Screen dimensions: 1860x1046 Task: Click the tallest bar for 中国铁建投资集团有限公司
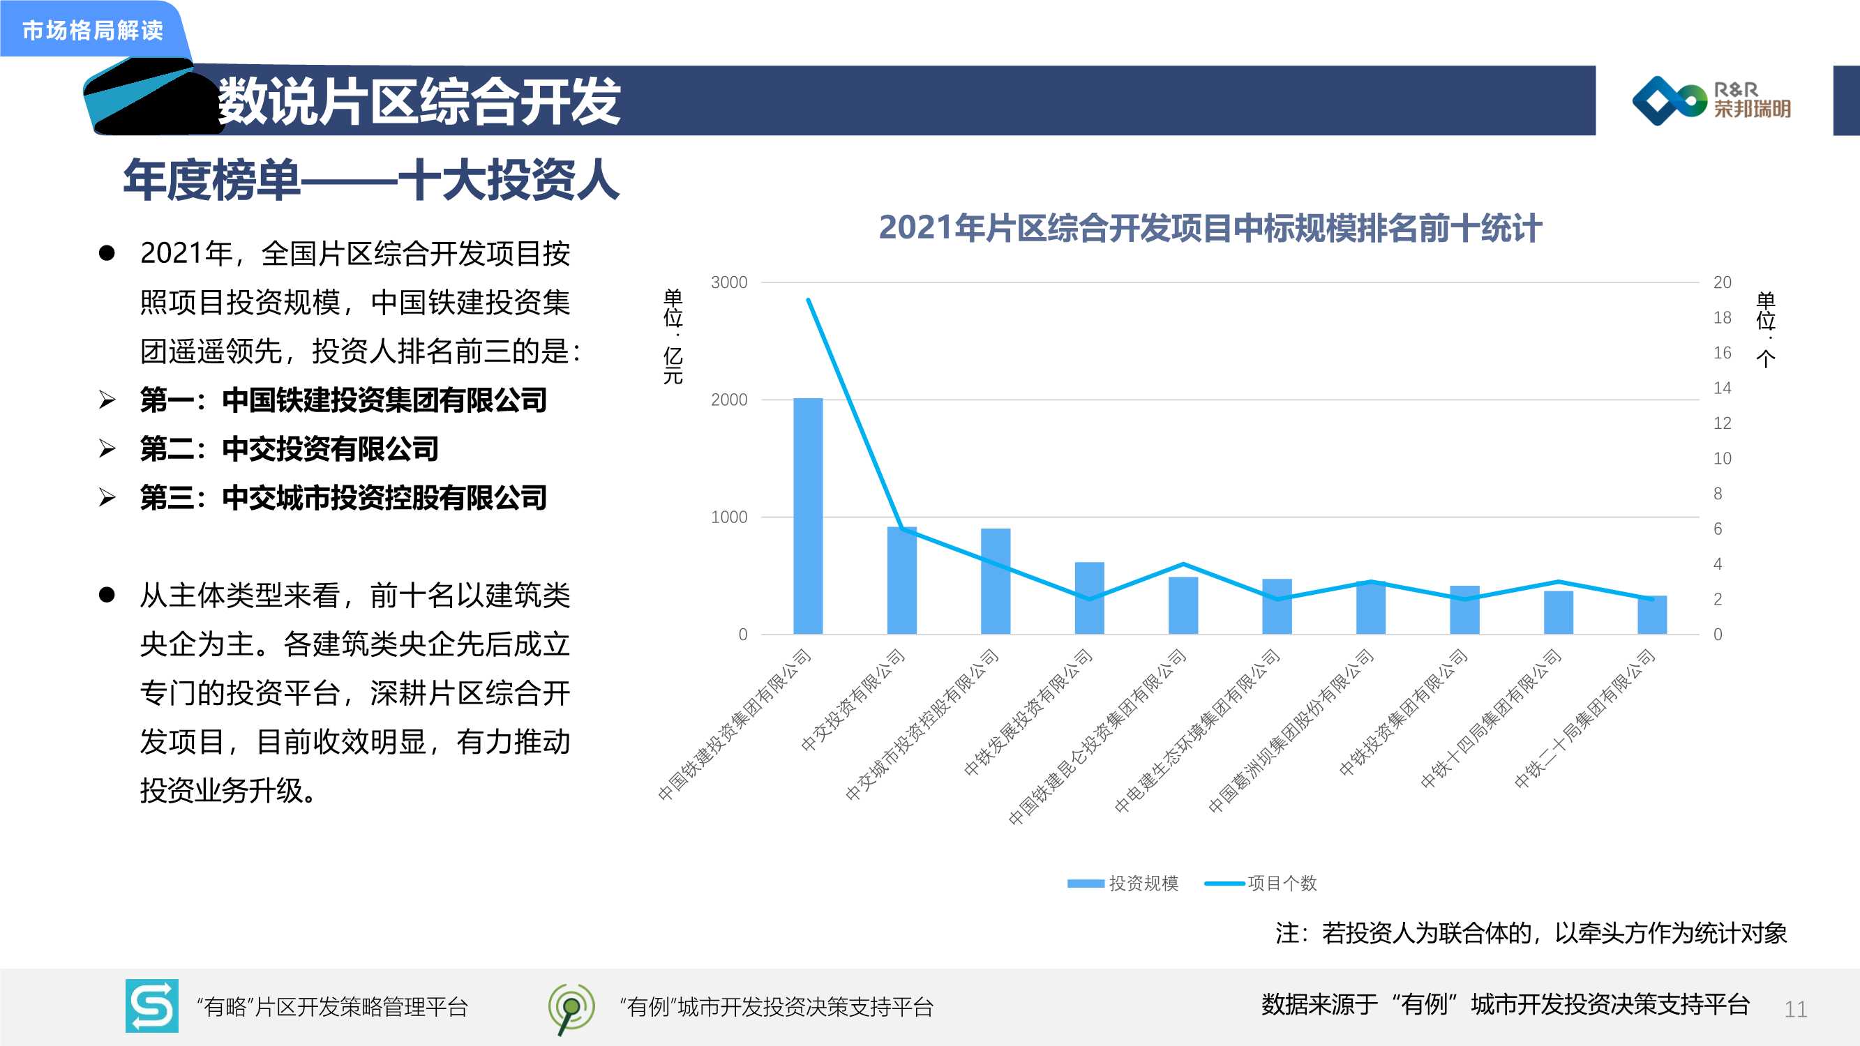808,516
